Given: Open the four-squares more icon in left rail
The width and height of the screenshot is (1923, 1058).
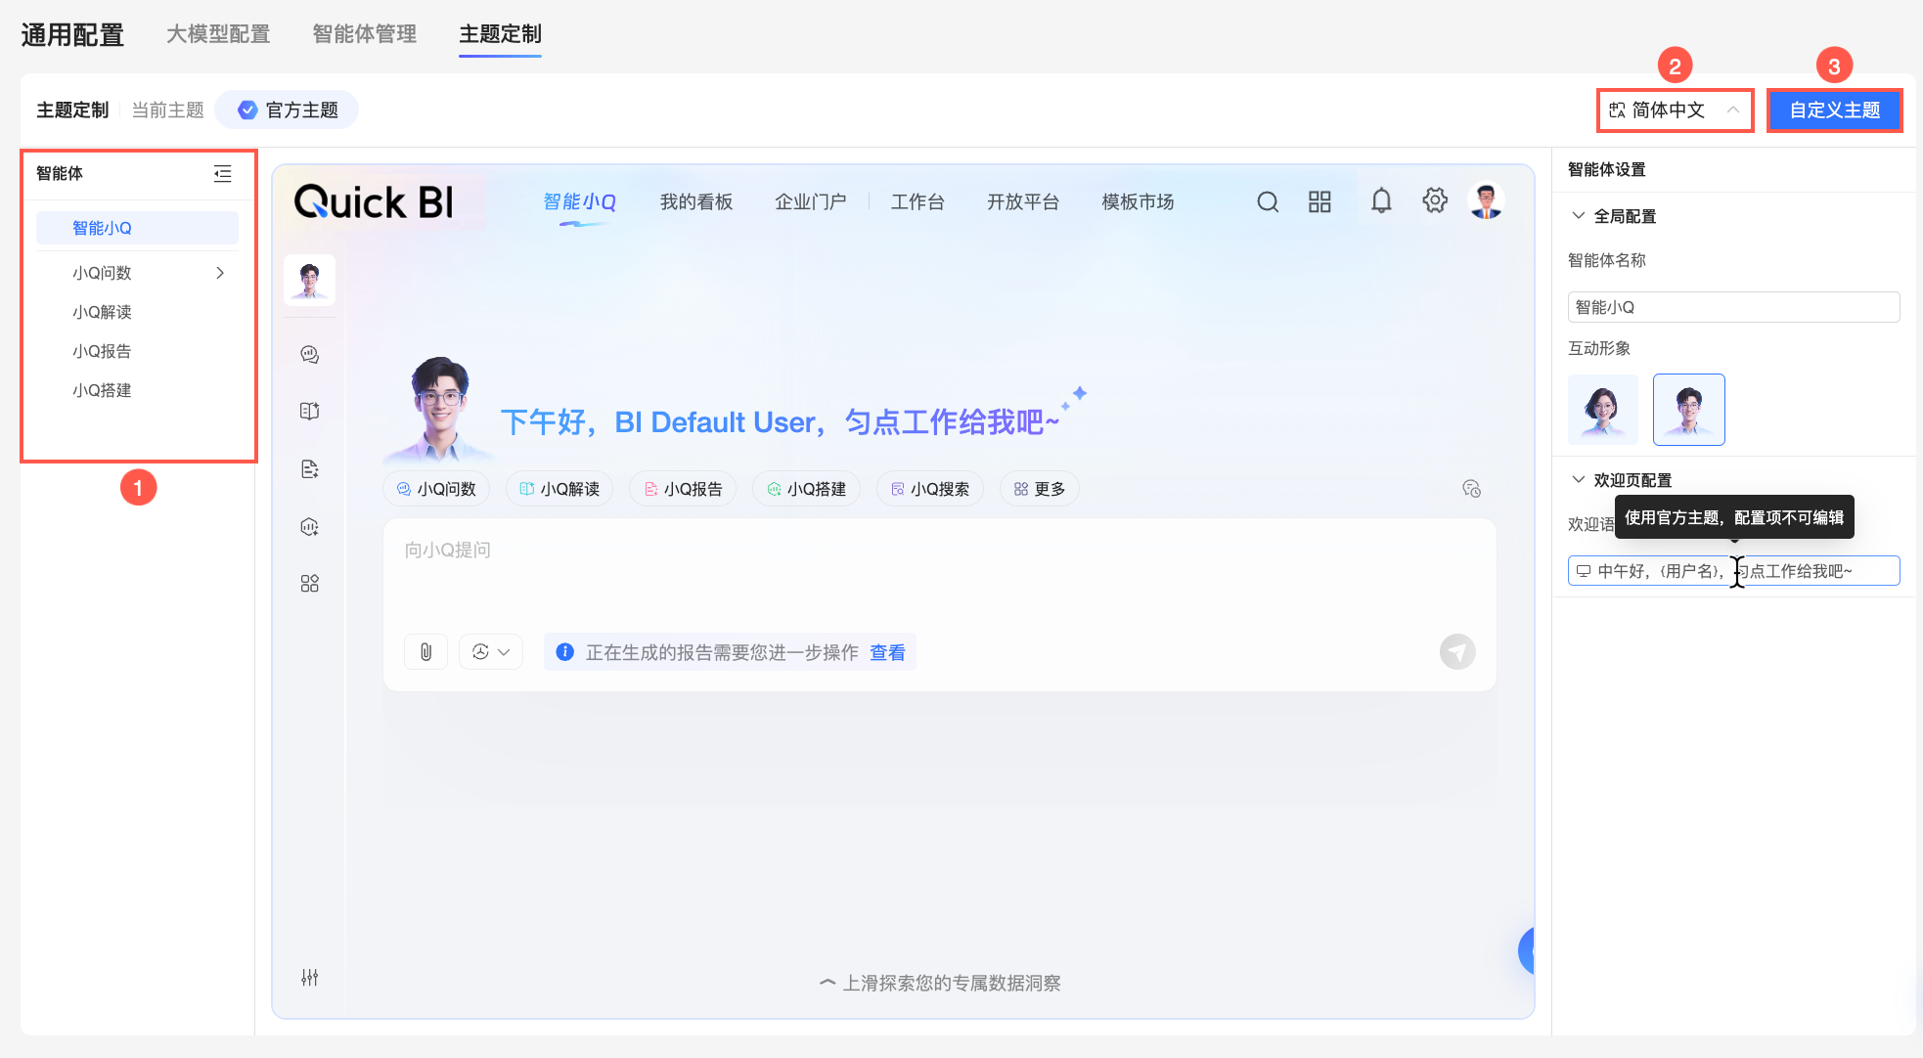Looking at the screenshot, I should (309, 584).
